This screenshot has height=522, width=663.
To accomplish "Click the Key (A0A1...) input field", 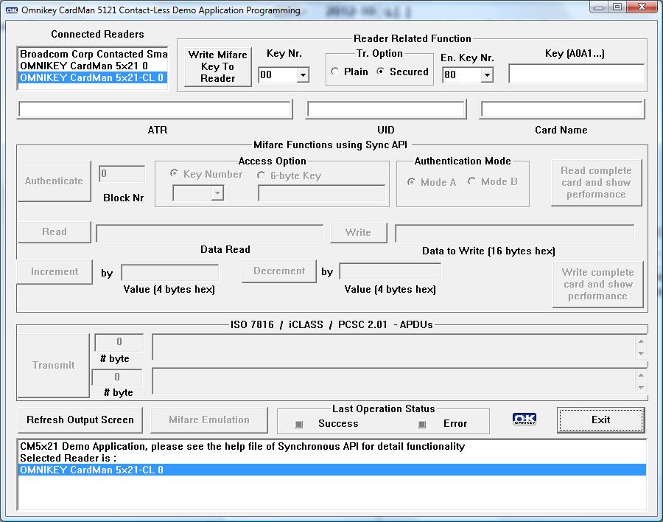I will pos(576,74).
